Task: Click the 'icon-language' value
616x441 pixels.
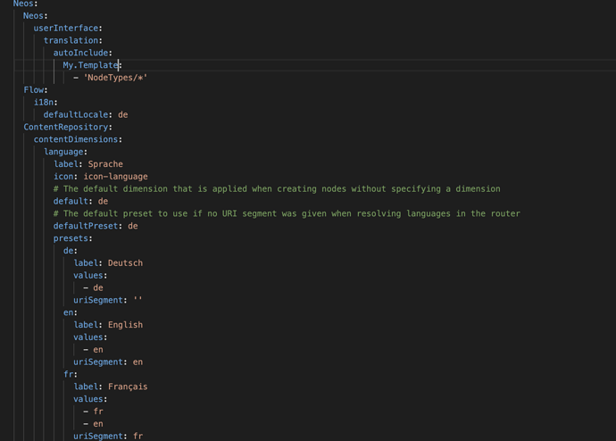Action: (115, 177)
